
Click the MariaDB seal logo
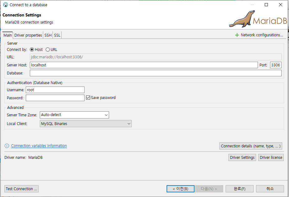point(258,19)
